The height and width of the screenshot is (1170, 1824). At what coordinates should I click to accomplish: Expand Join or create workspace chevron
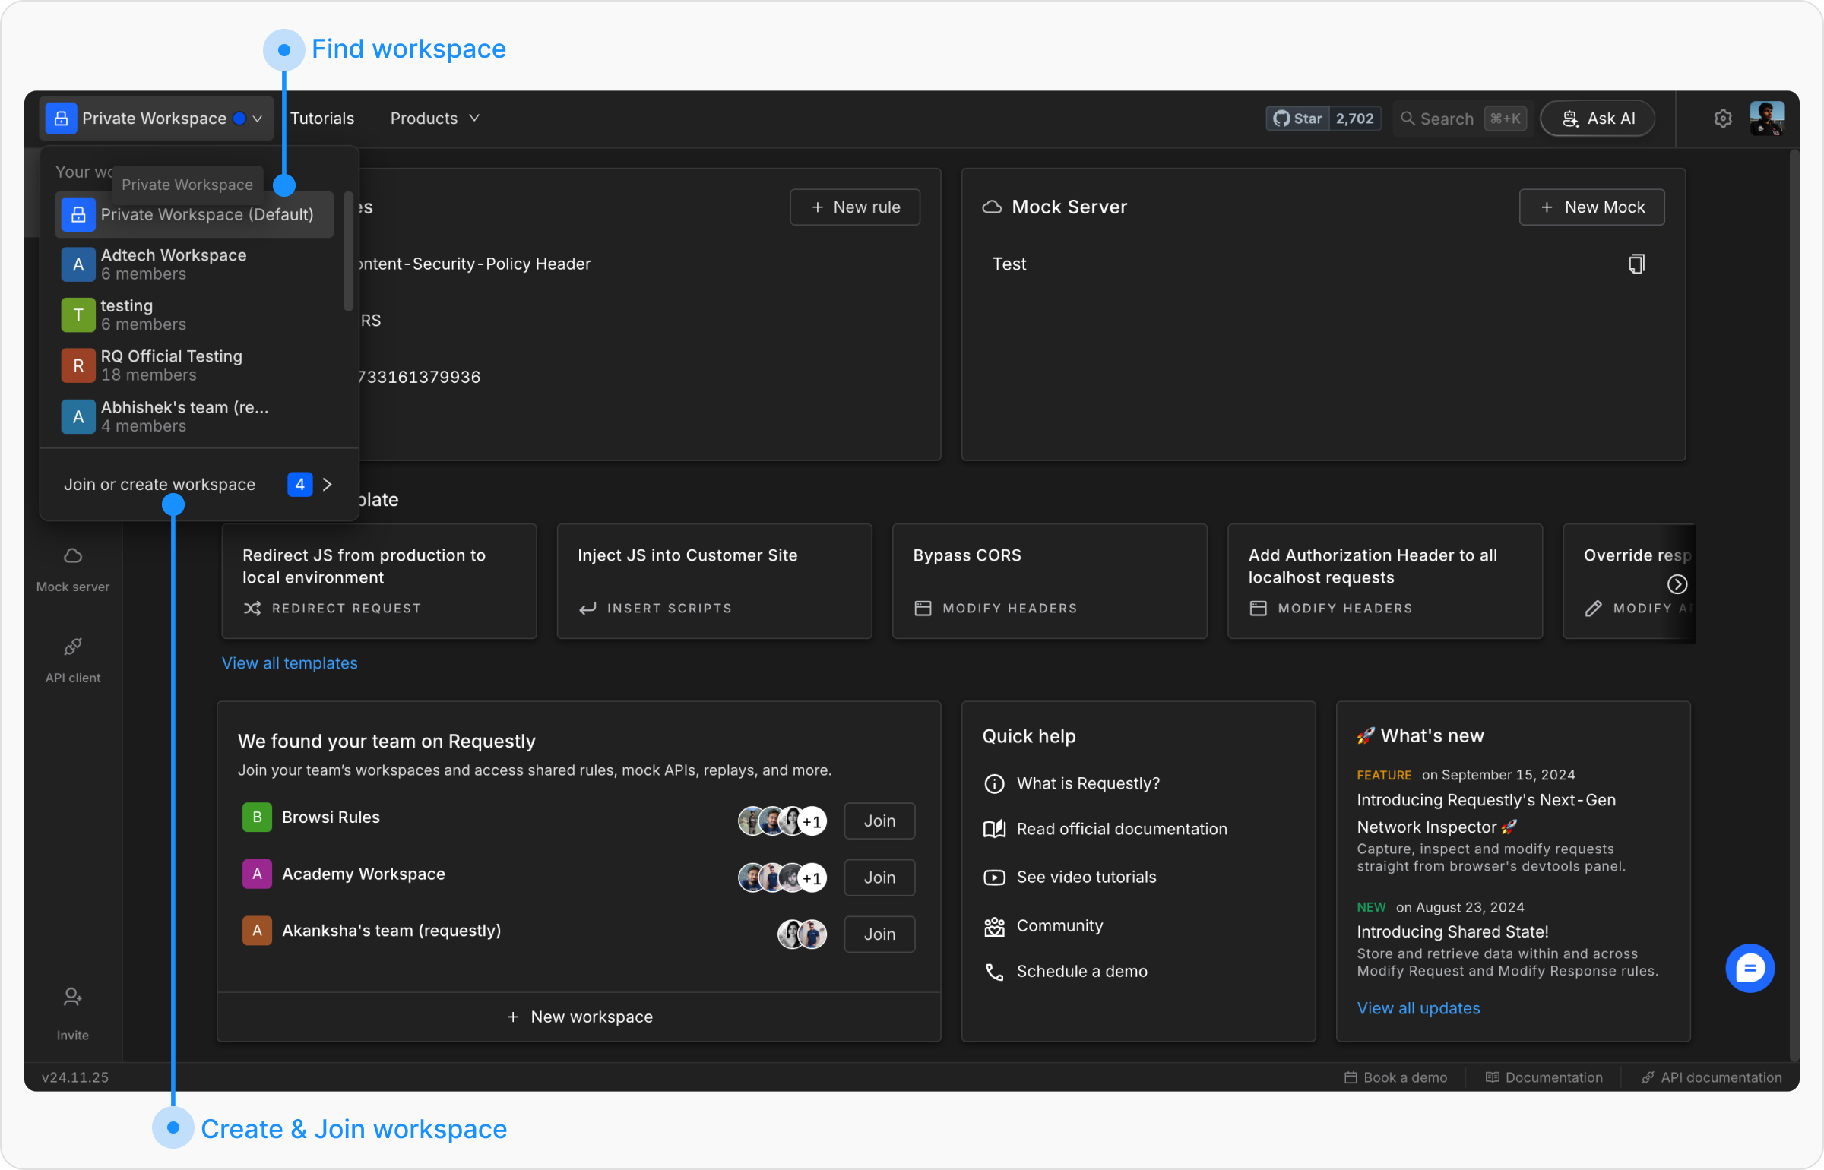tap(328, 485)
